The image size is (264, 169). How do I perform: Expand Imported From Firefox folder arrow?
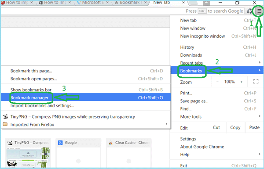pos(166,124)
